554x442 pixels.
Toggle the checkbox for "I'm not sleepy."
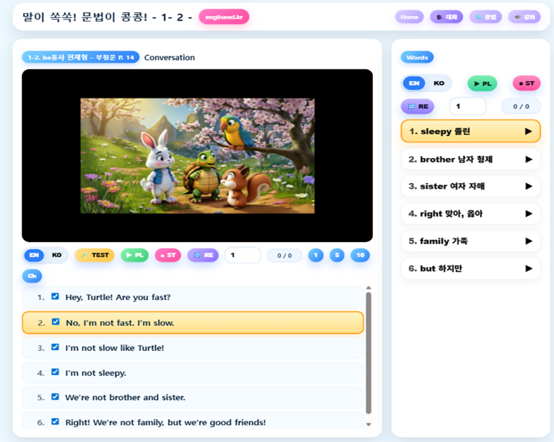(x=55, y=372)
